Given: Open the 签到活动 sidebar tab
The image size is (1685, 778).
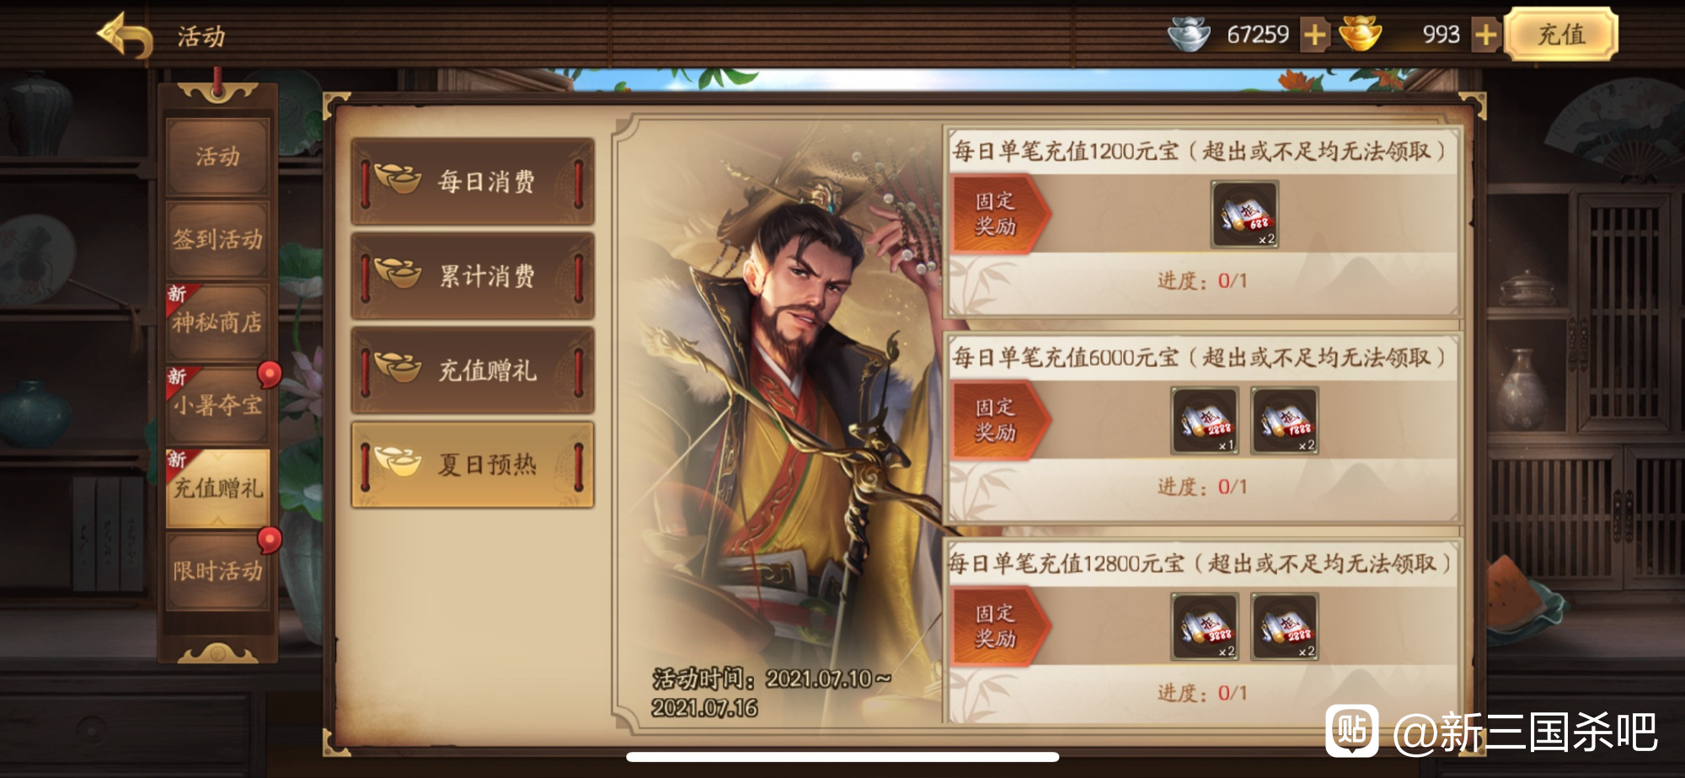Looking at the screenshot, I should click(x=217, y=240).
